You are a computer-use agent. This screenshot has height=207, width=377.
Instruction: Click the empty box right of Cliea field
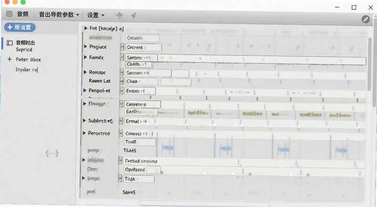(x=175, y=82)
